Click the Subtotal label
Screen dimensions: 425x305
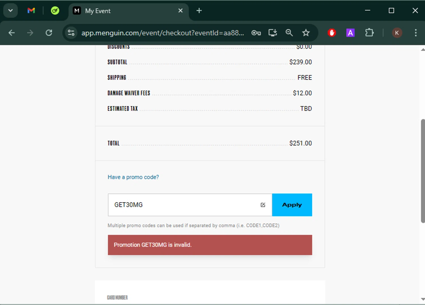(117, 62)
